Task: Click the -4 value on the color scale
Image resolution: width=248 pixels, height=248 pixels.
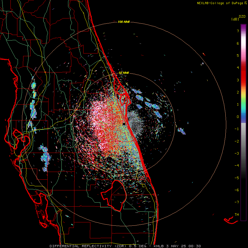Action: (237, 166)
